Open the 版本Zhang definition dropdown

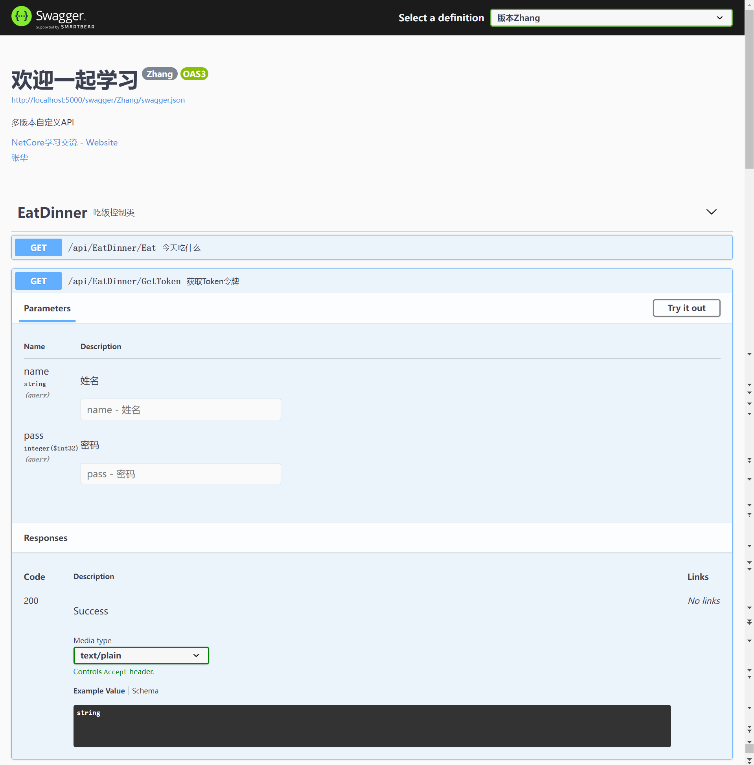tap(611, 18)
